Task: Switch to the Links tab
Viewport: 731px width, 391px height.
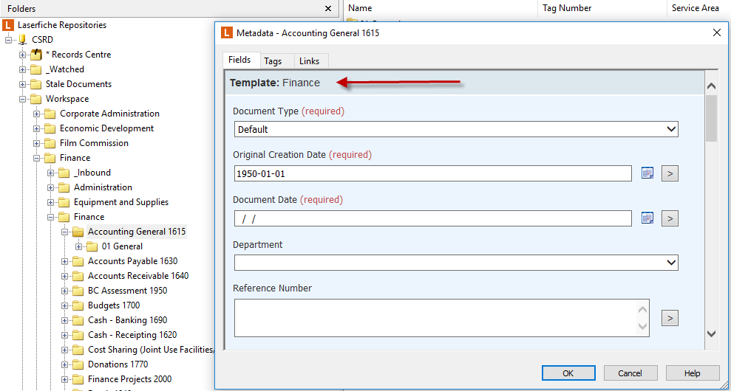Action: (x=310, y=60)
